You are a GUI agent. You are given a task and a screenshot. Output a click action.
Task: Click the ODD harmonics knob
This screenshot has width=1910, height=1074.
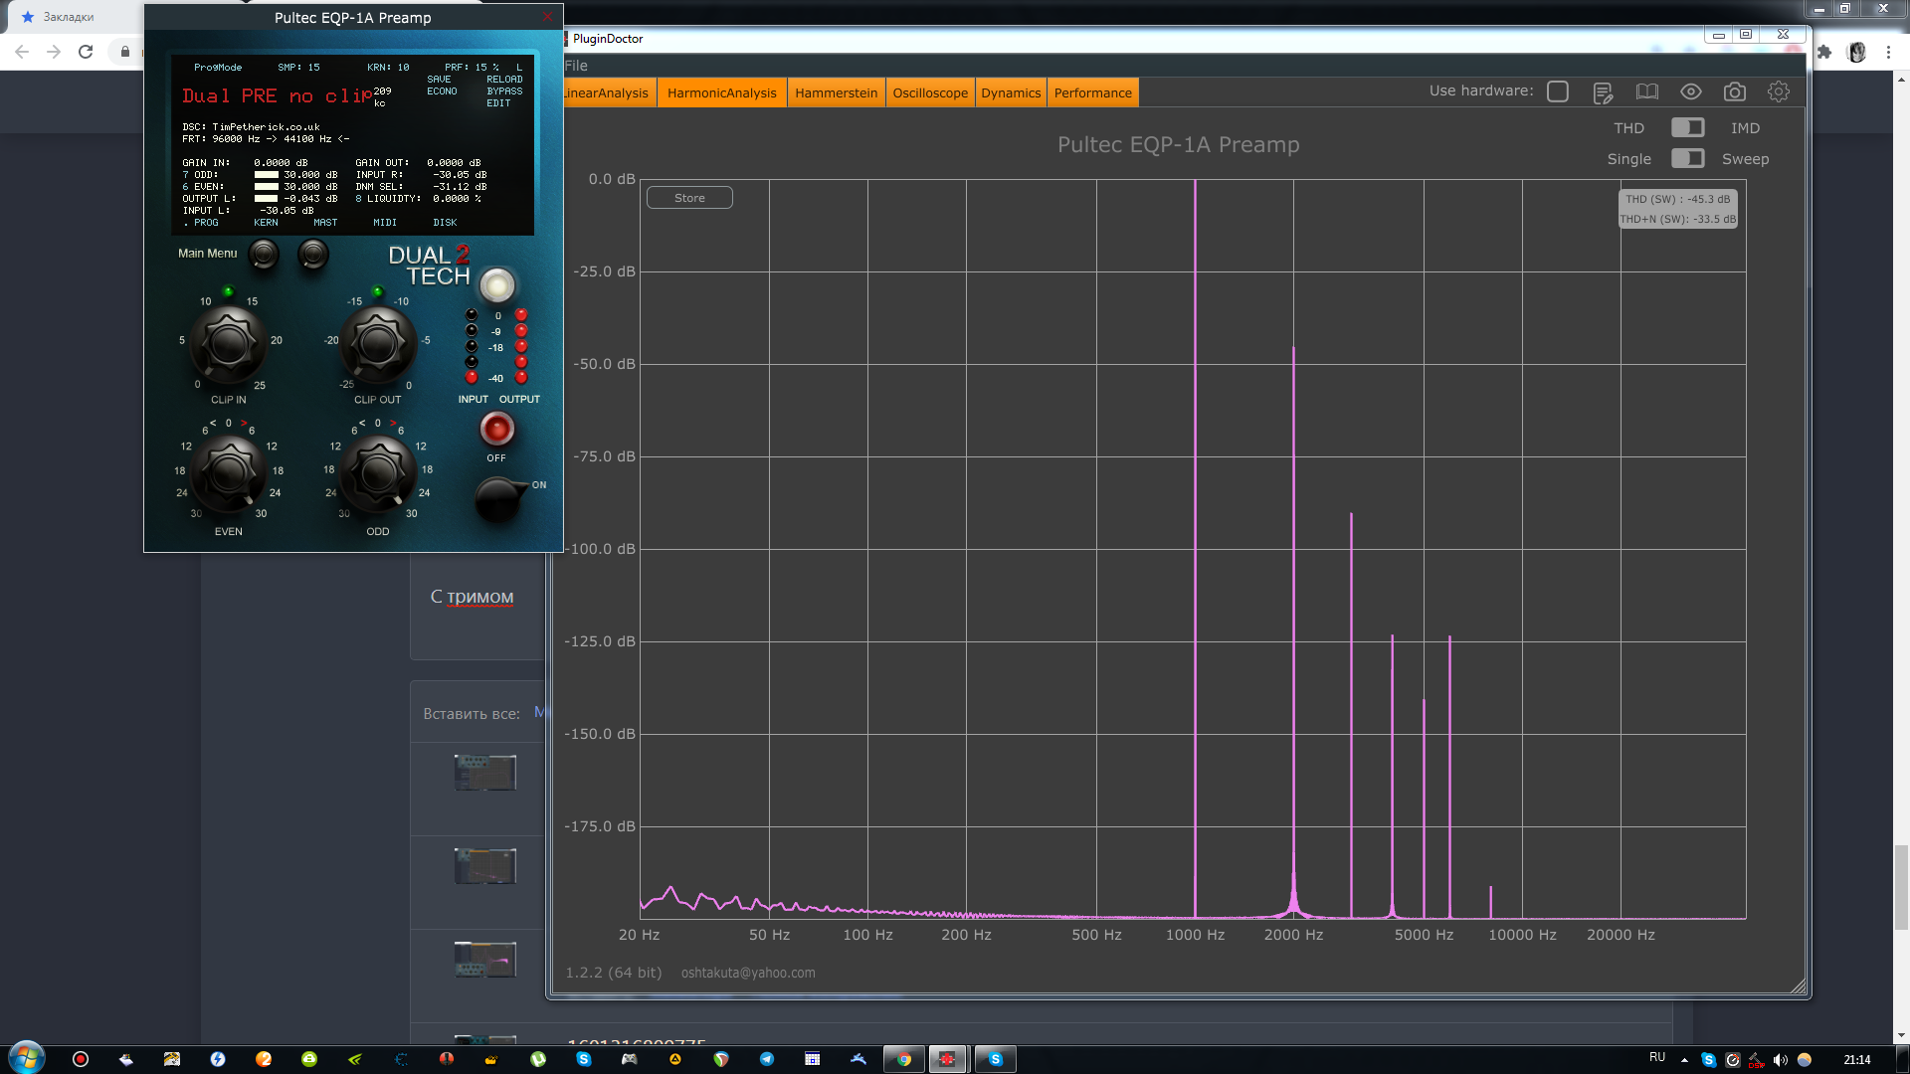click(378, 473)
